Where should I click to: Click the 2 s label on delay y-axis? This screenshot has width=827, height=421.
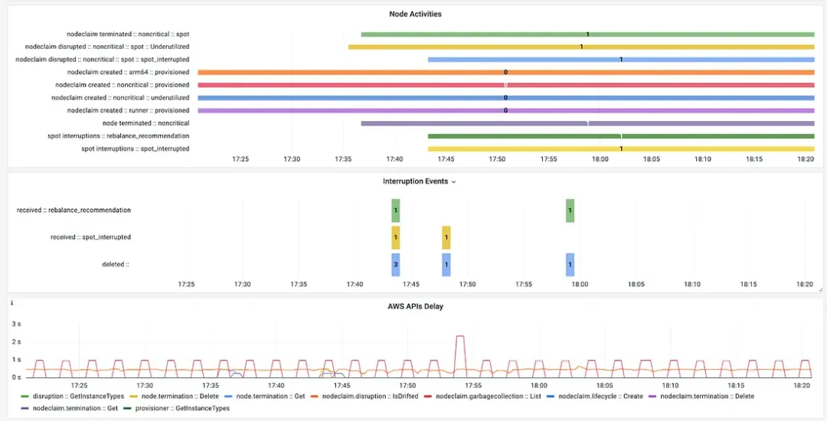click(16, 341)
